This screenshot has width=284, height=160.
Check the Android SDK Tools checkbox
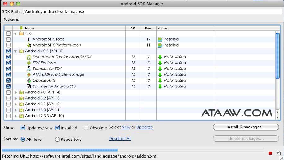[x=8, y=39]
